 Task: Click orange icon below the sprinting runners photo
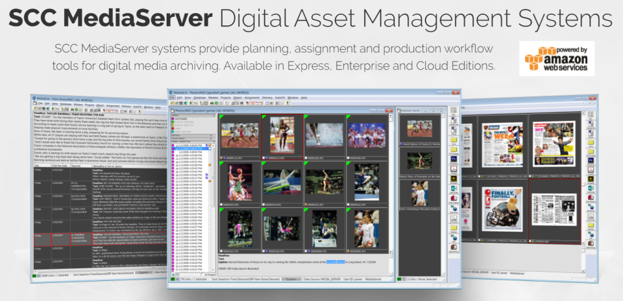(221, 158)
